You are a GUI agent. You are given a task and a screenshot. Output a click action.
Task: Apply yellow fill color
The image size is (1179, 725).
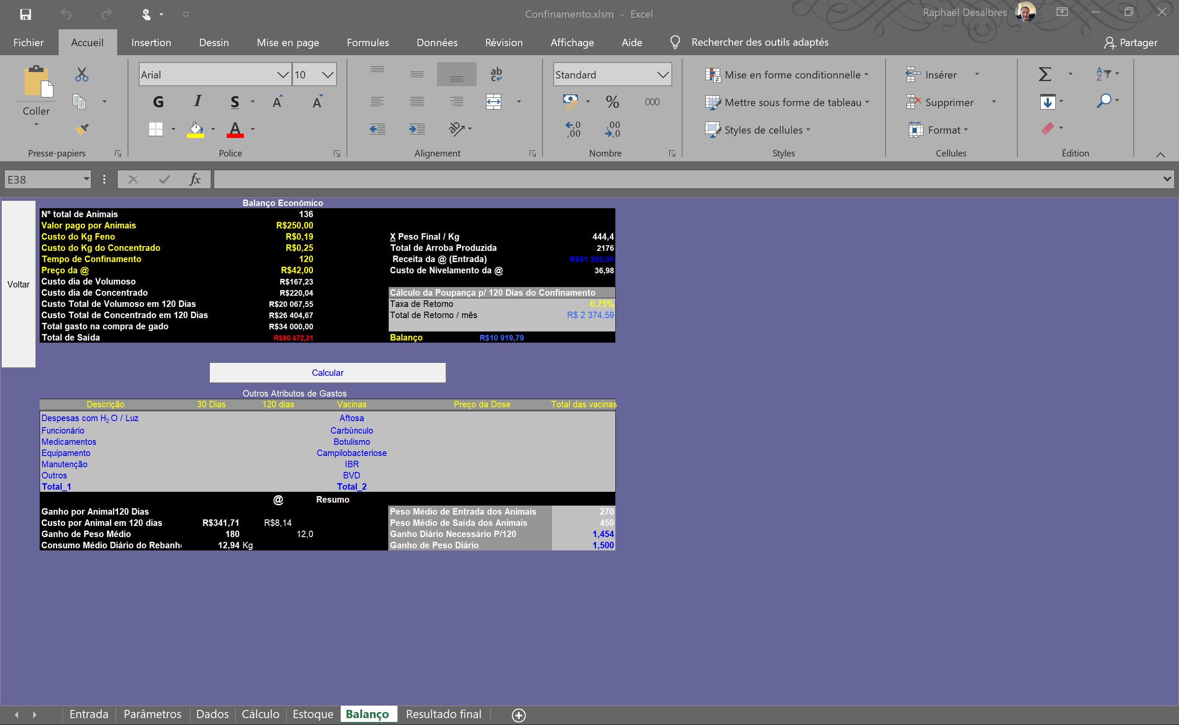[195, 129]
